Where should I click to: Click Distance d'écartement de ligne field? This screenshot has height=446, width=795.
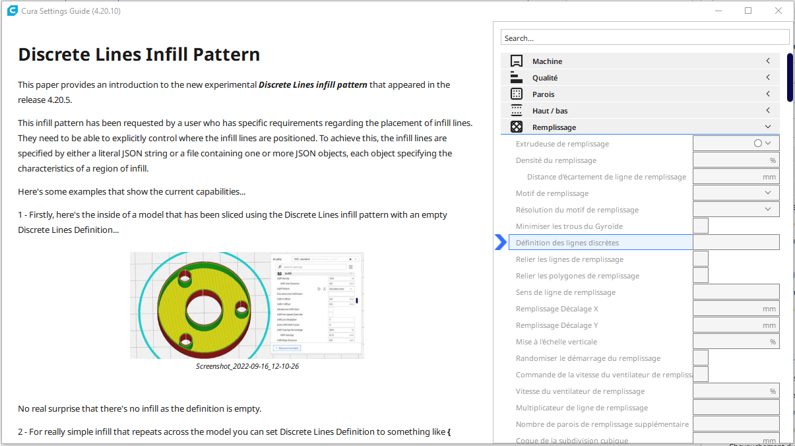pyautogui.click(x=736, y=176)
